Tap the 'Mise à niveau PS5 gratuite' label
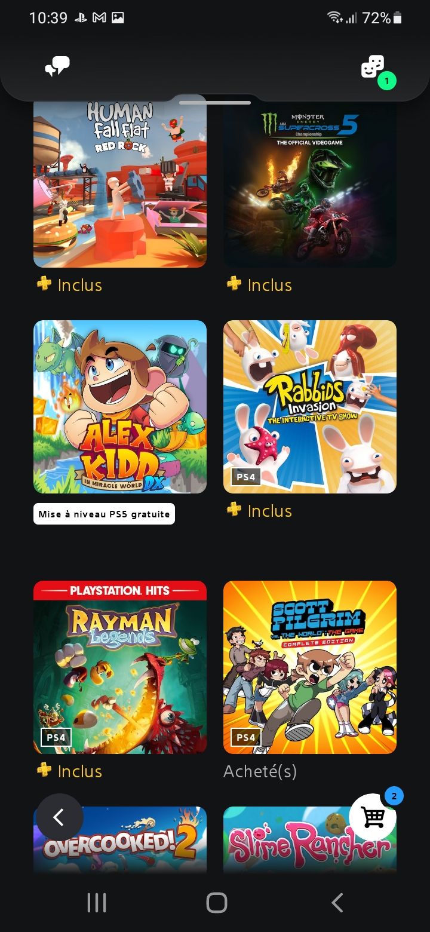 pyautogui.click(x=104, y=514)
